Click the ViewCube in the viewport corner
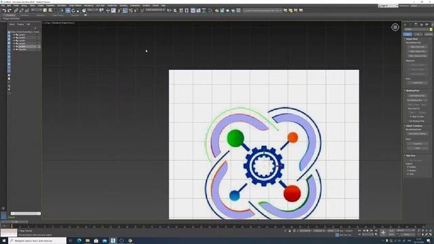 [395, 27]
